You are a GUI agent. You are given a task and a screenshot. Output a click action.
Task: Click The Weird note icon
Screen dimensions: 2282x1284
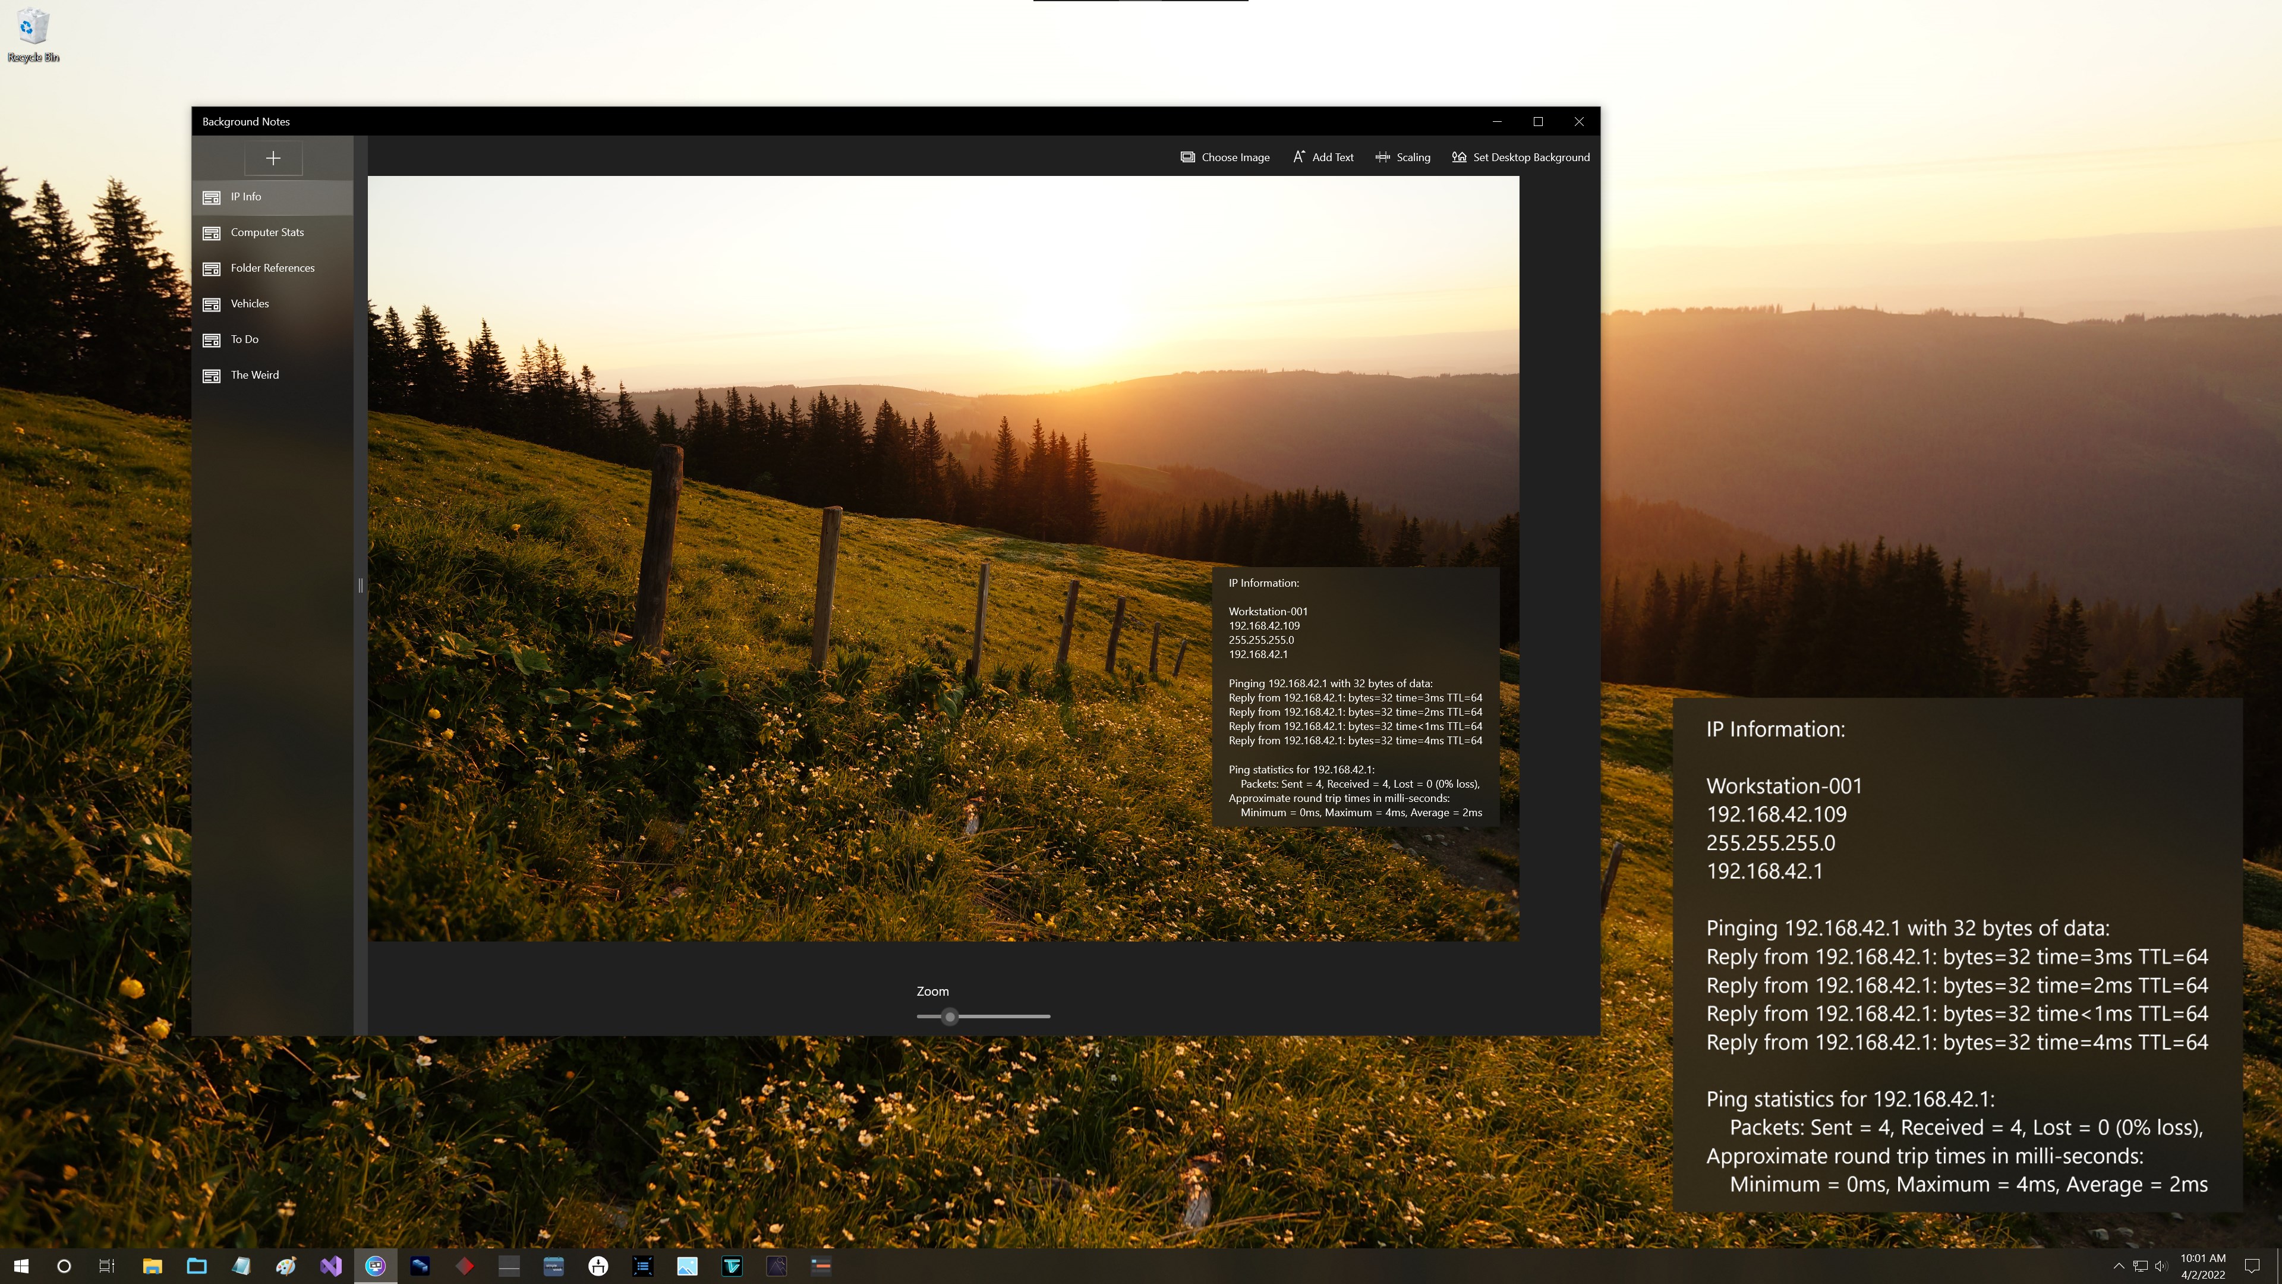pyautogui.click(x=212, y=376)
